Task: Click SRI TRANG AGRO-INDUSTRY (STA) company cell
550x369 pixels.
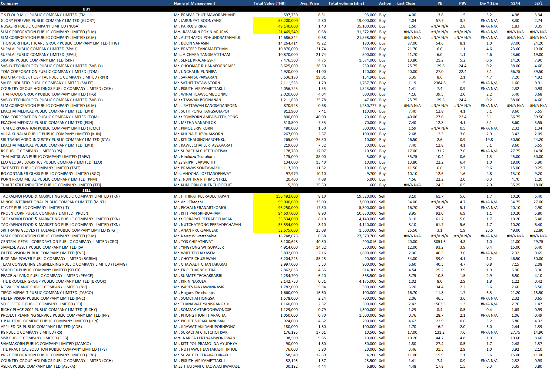Action: click(x=55, y=140)
